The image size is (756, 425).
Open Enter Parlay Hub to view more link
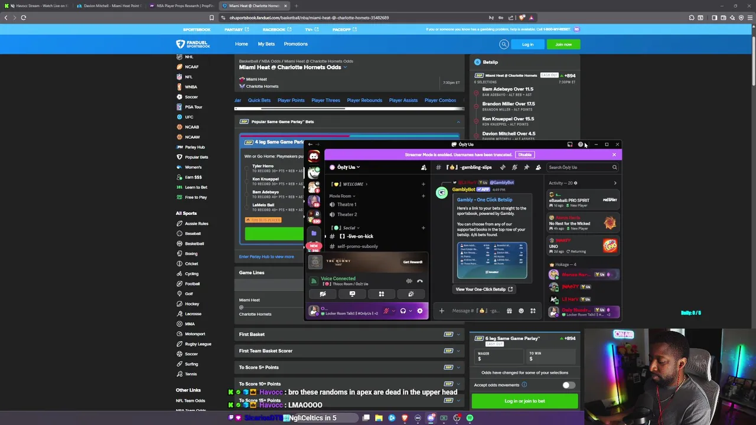click(266, 257)
